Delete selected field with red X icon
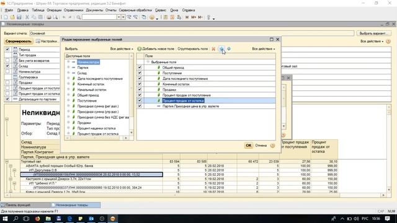397x223 pixels. (x=213, y=49)
